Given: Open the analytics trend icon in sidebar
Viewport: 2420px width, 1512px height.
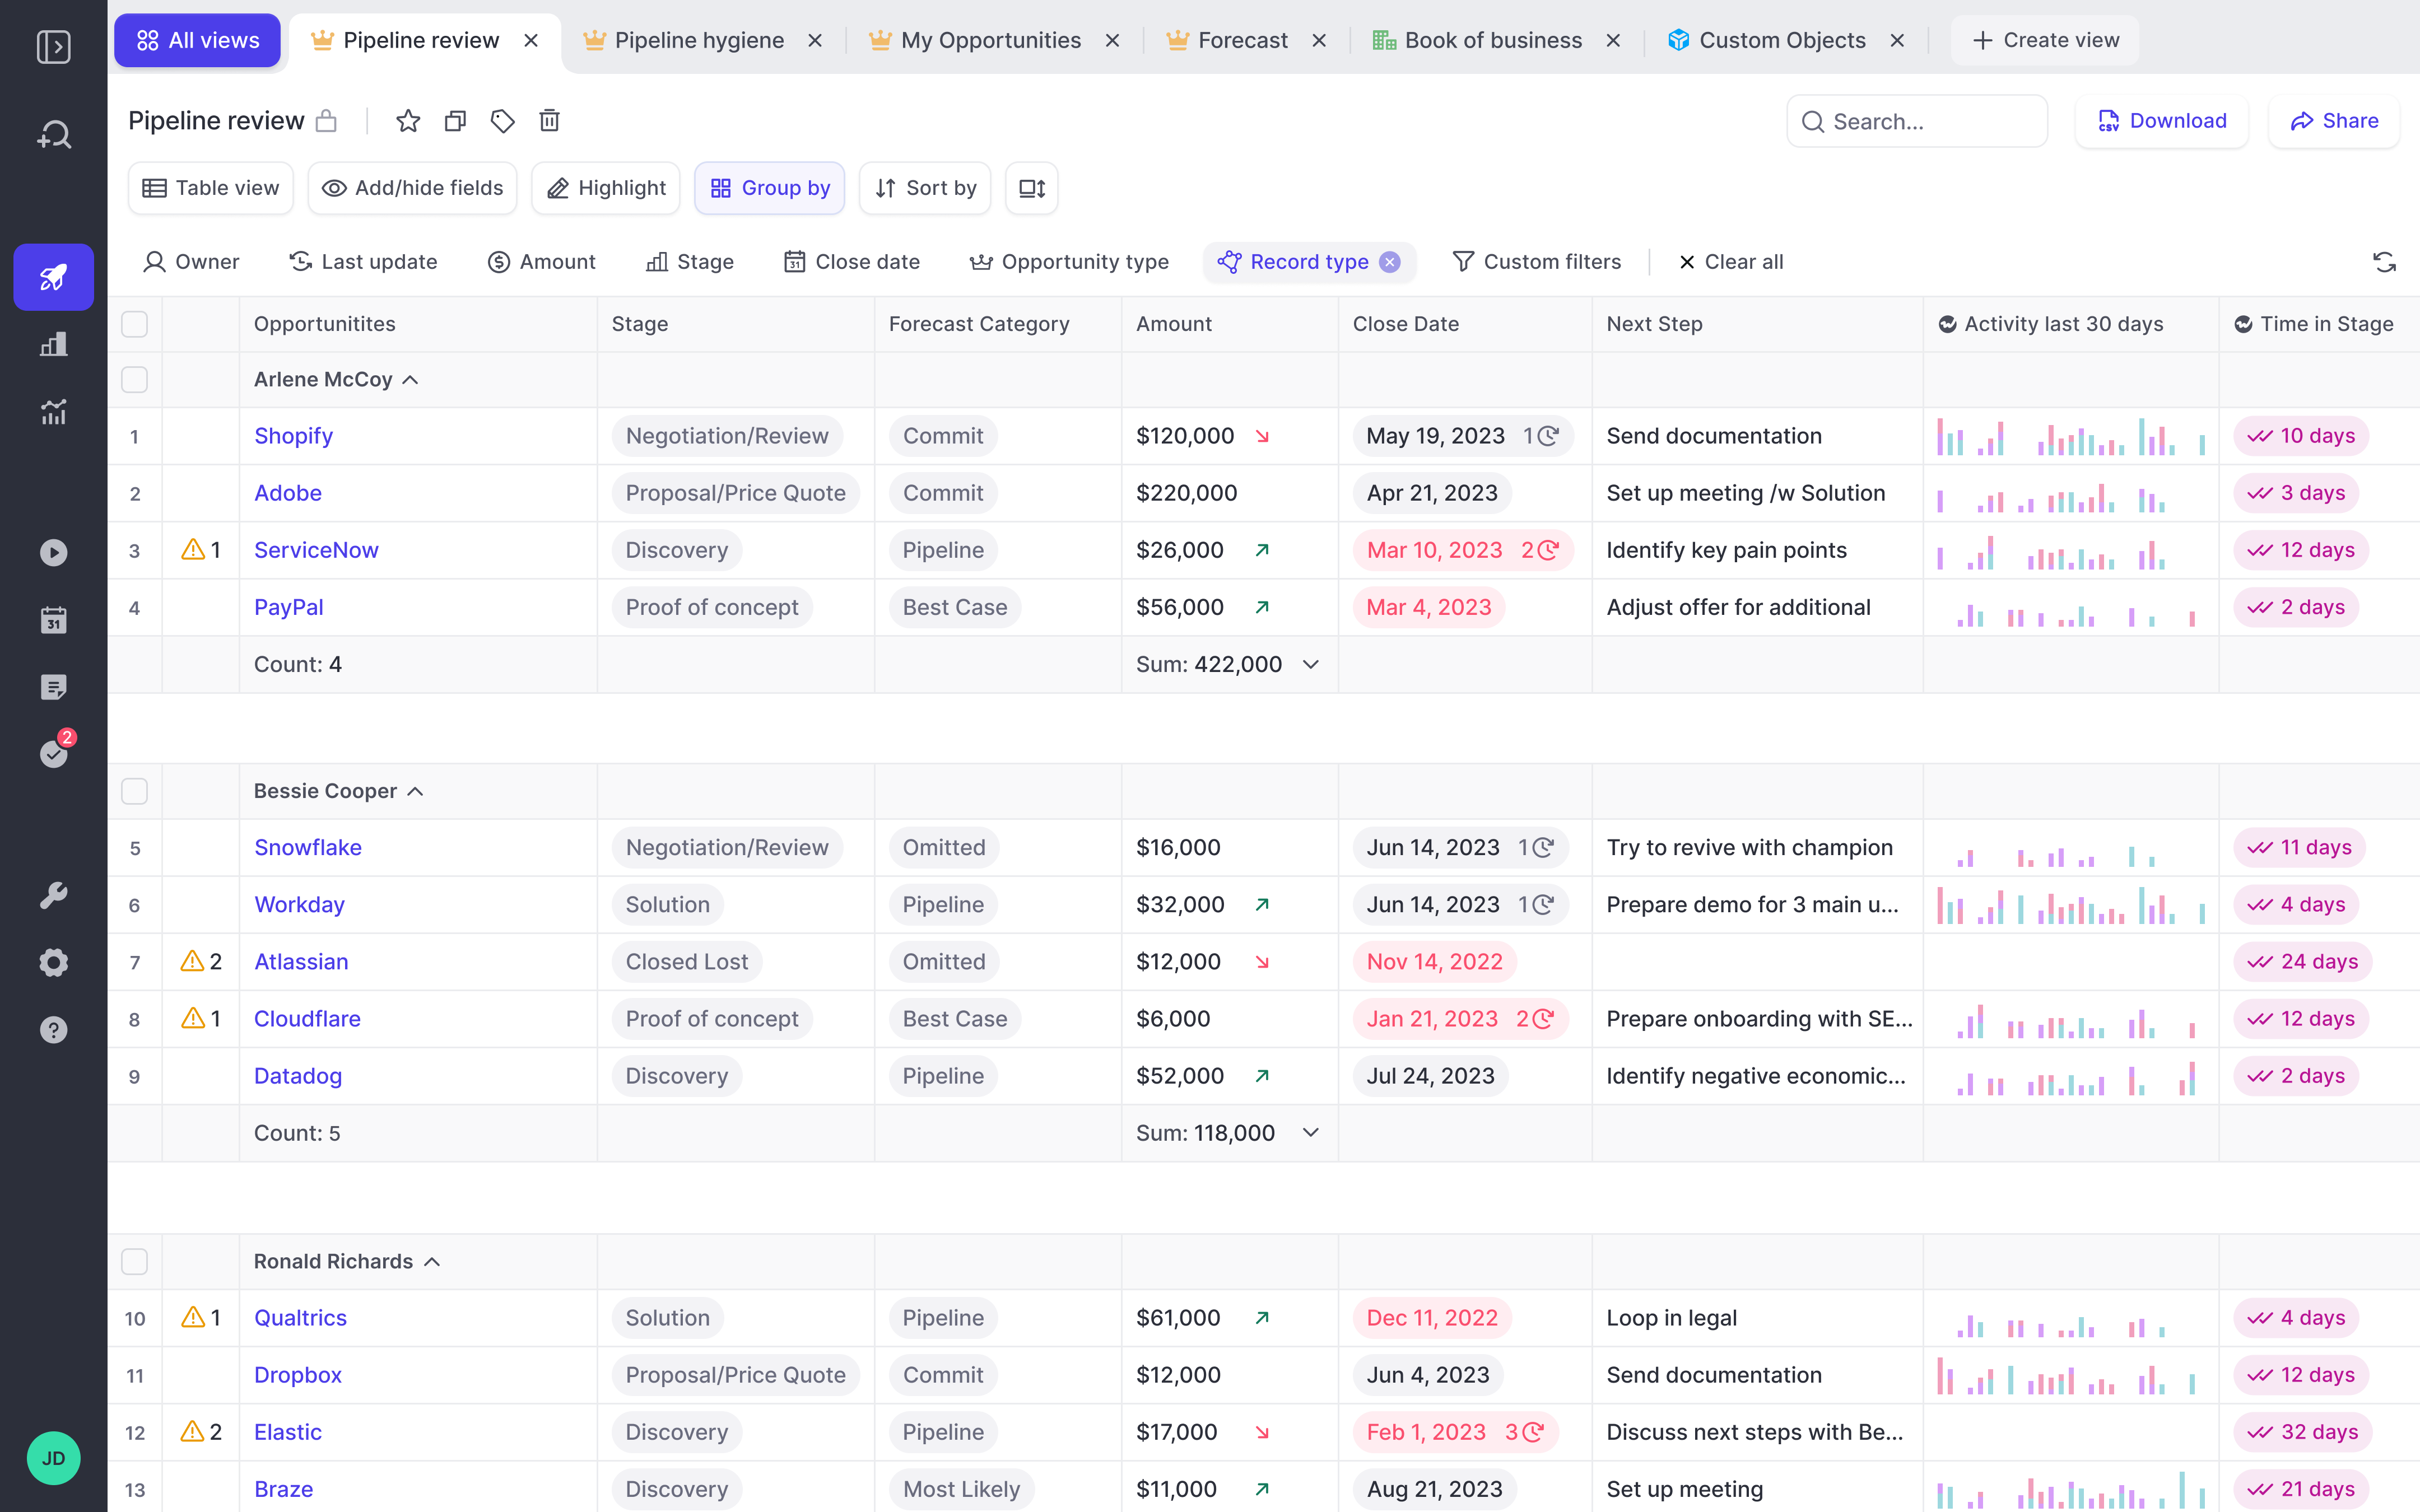Looking at the screenshot, I should point(53,411).
